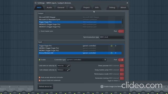The height and width of the screenshot is (94, 168).
Task: Click Performance mode MIDI channel box
Action: pyautogui.click(x=122, y=74)
